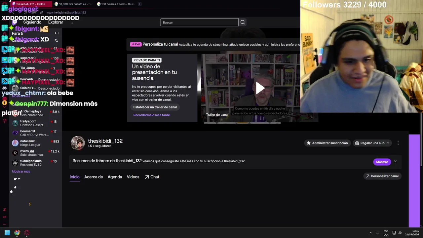Open Windows Start menu
The image size is (423, 238).
pos(7,233)
